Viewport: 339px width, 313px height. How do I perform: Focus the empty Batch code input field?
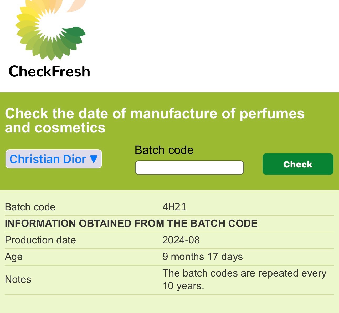tap(189, 168)
